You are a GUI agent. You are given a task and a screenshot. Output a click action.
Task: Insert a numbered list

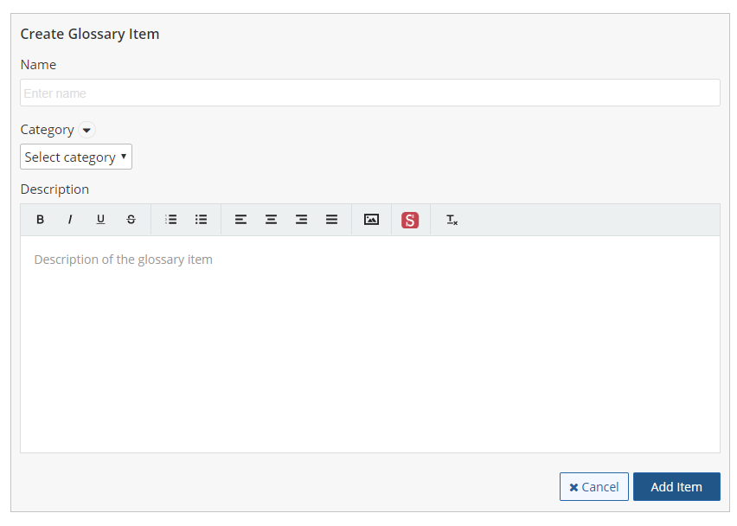click(171, 220)
